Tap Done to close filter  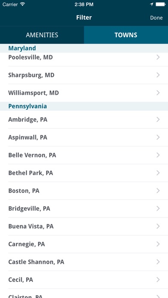click(x=156, y=18)
